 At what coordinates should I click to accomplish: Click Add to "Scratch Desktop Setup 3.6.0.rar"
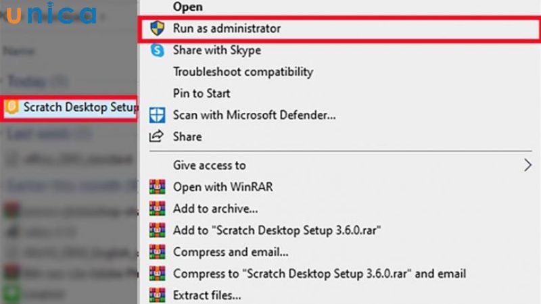click(277, 230)
